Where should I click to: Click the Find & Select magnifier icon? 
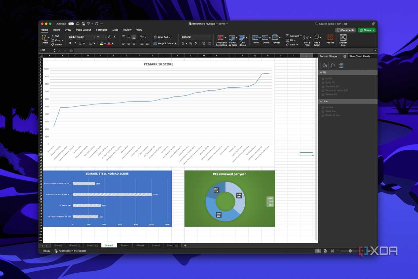point(316,37)
